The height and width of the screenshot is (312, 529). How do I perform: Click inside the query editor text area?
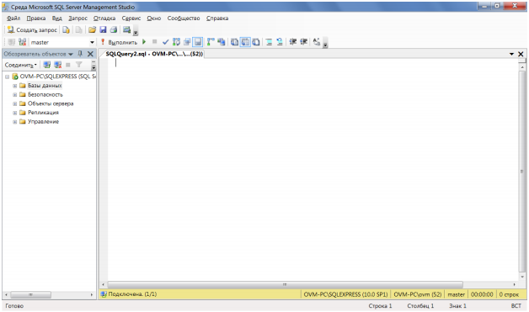click(x=313, y=170)
